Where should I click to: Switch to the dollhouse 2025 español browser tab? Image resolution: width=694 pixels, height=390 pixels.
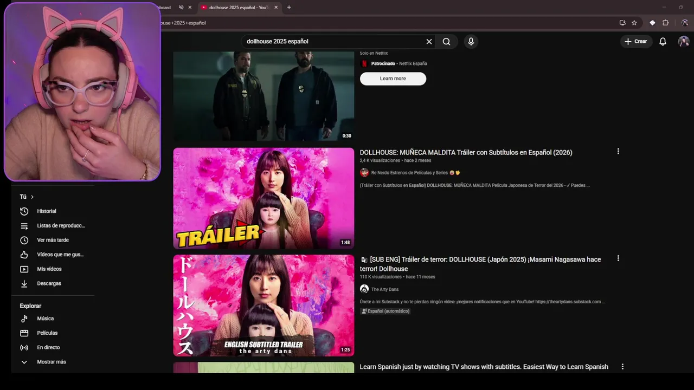pyautogui.click(x=239, y=8)
